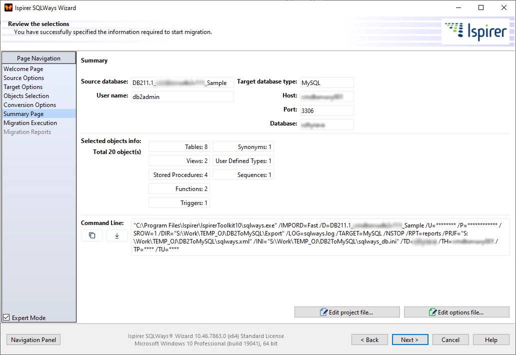Open Source Options from Page Navigation

(x=24, y=77)
